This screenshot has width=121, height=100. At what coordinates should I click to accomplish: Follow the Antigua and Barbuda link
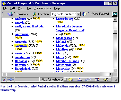tap(29, 26)
